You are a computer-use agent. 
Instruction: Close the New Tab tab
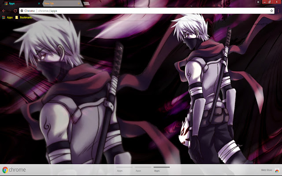click(79, 4)
